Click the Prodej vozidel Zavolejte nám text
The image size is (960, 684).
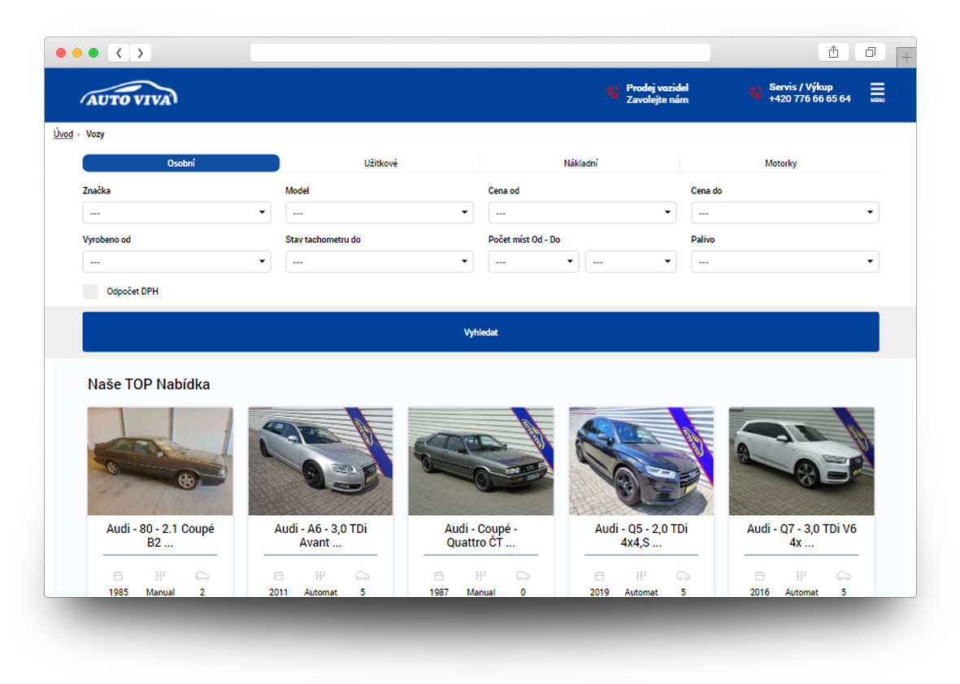coord(657,93)
